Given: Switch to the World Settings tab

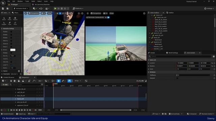Looking at the screenshot, I should coord(172,53).
